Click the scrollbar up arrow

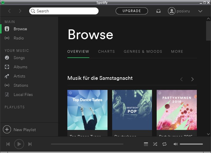(x=208, y=19)
